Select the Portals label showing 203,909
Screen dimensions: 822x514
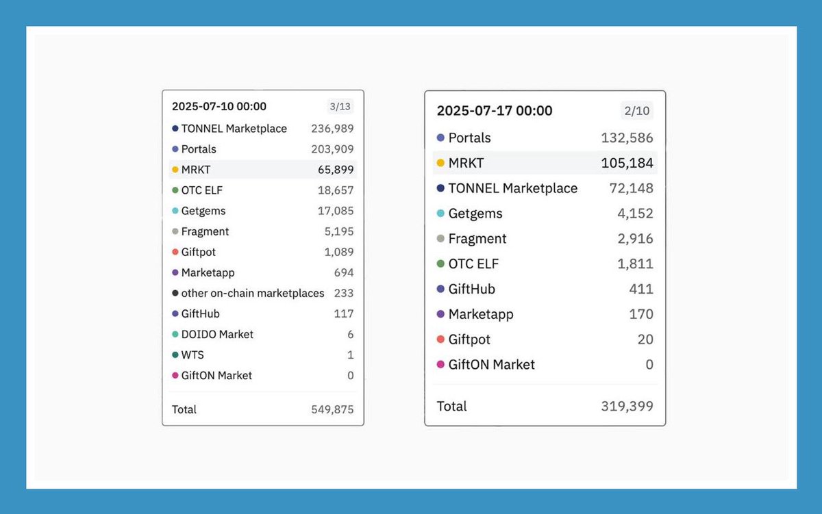coord(199,149)
